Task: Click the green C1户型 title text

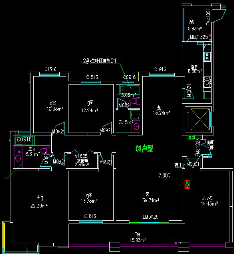Action: click(144, 149)
